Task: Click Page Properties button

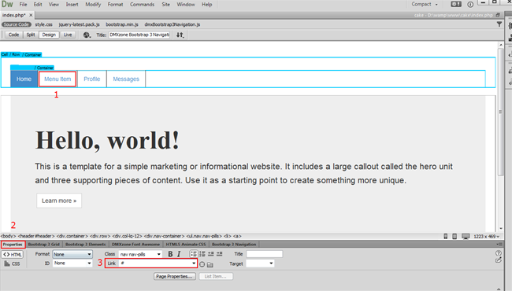Action: click(175, 276)
